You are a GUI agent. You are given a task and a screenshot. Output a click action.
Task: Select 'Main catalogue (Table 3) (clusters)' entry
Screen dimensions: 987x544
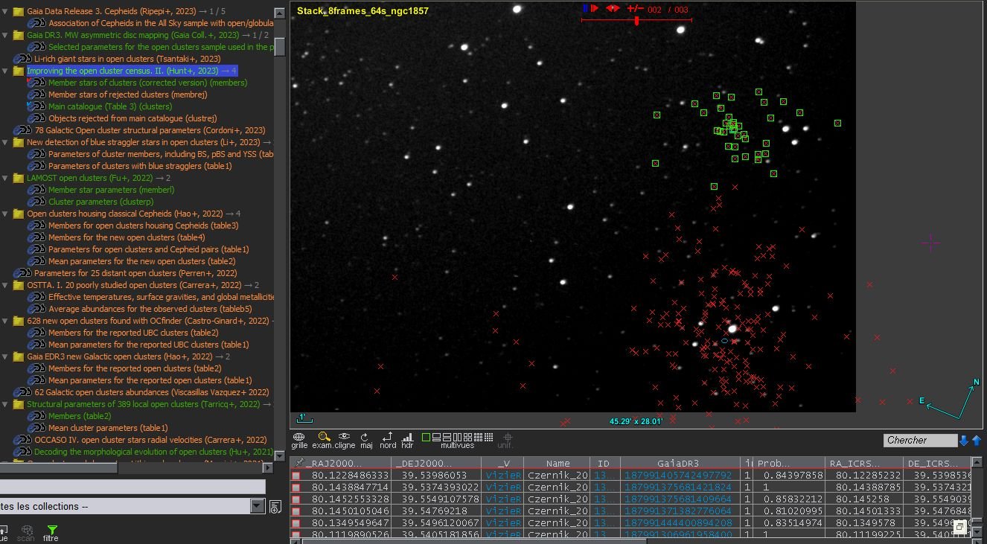(109, 106)
